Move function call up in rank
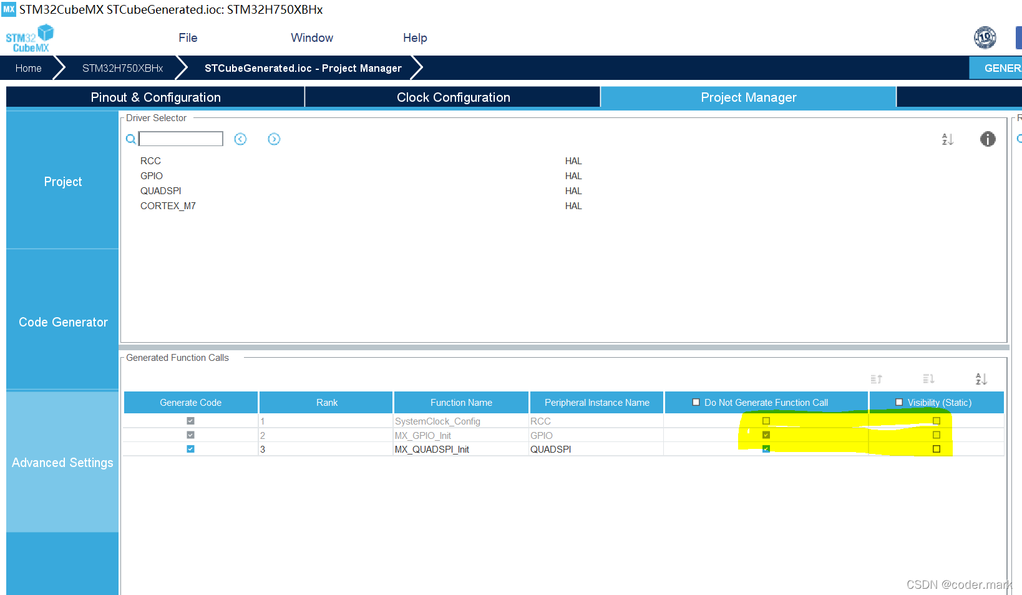 click(x=877, y=379)
